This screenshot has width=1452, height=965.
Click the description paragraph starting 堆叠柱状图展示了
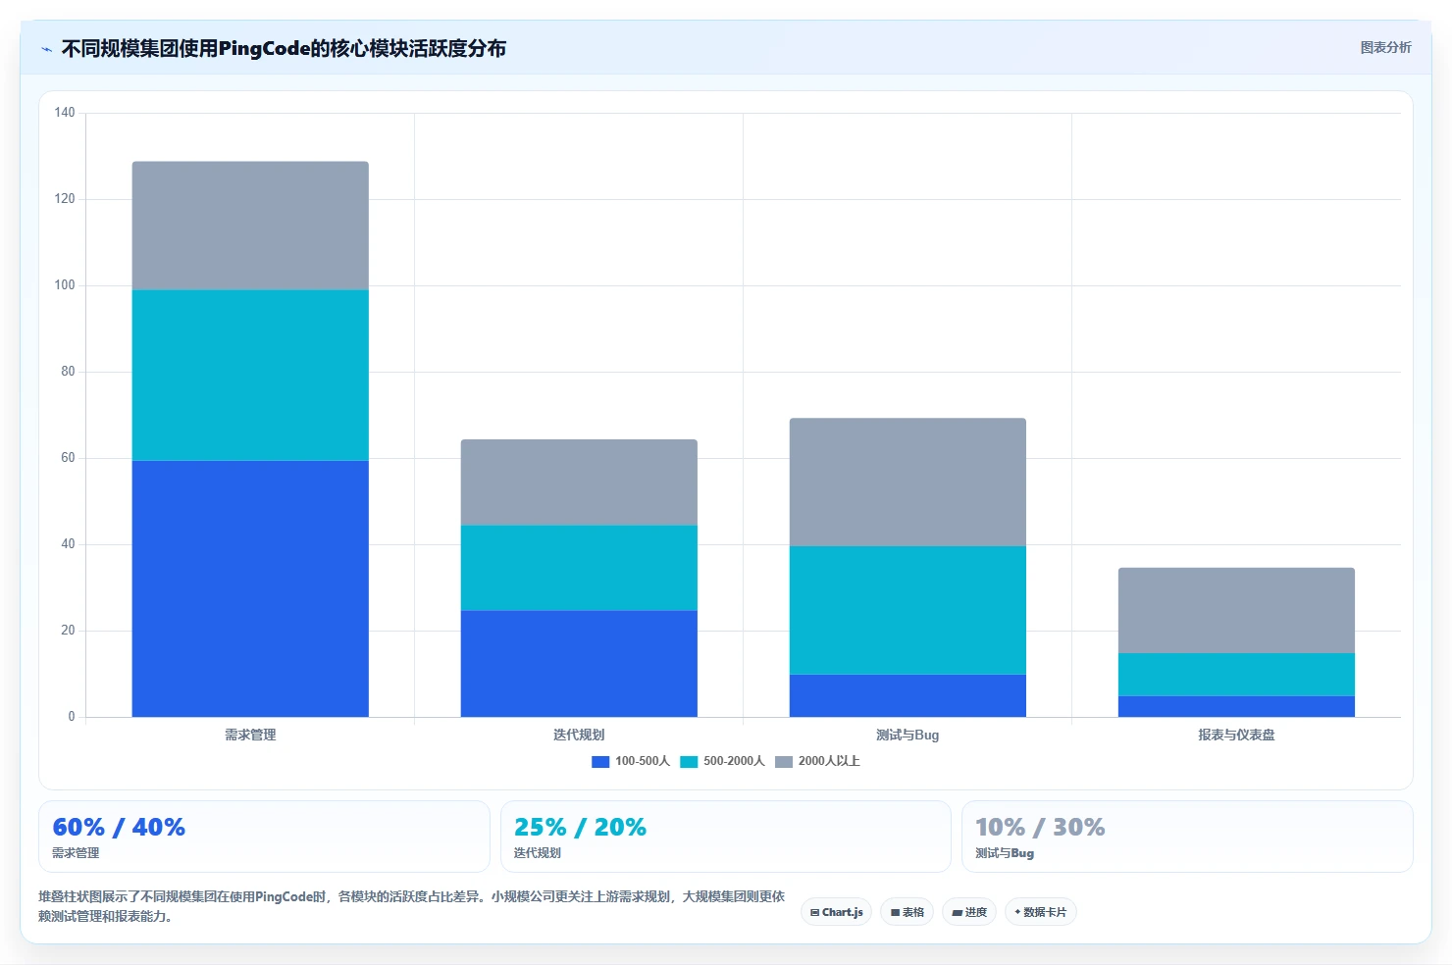coord(412,906)
